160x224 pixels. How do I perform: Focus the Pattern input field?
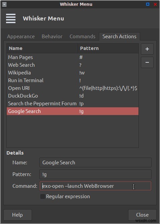[95, 174]
